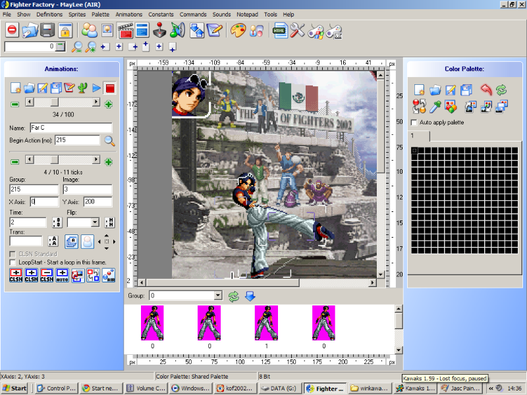
Task: Click the red padlock icon in main toolbar
Action: [65, 30]
